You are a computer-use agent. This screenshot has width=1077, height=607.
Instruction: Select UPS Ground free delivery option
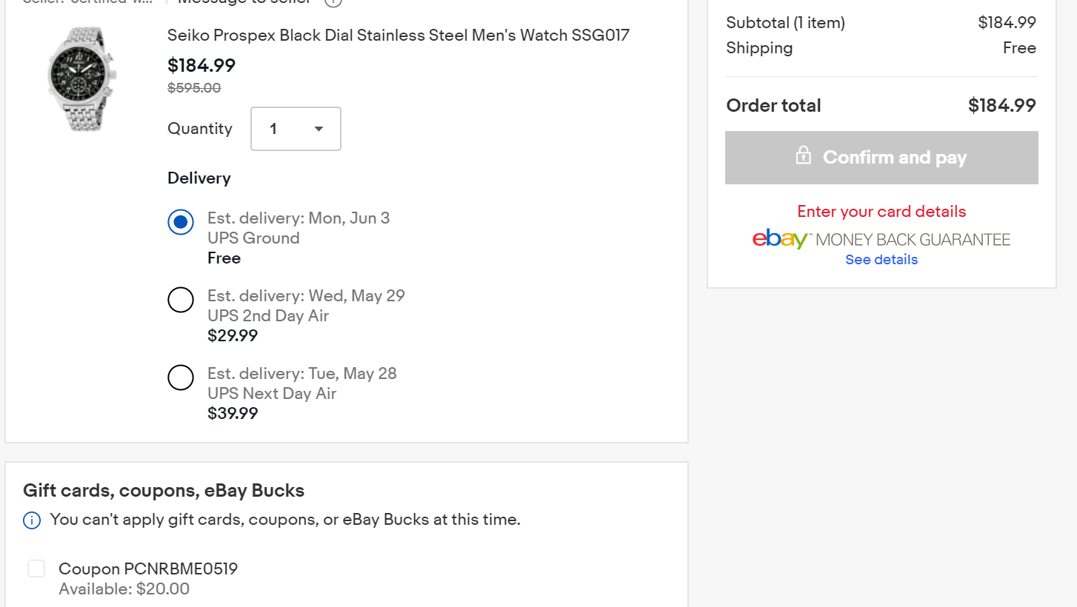pos(181,222)
